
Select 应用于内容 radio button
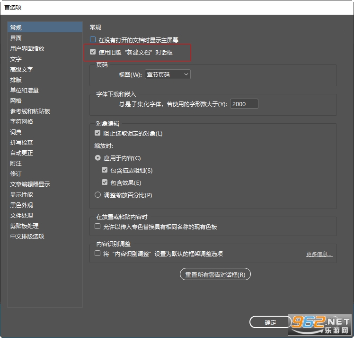97,157
